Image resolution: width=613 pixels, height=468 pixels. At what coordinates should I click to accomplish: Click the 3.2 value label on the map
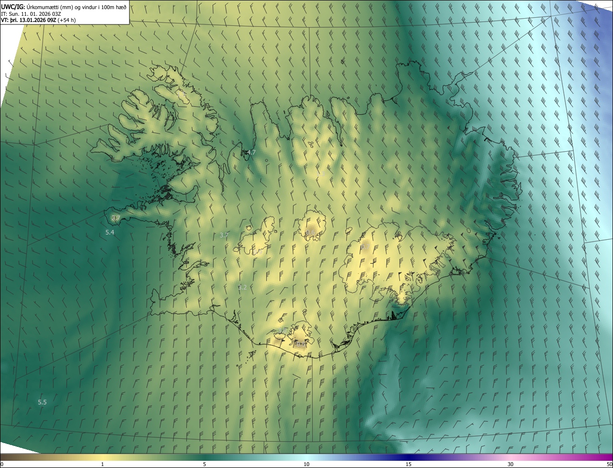(x=242, y=288)
